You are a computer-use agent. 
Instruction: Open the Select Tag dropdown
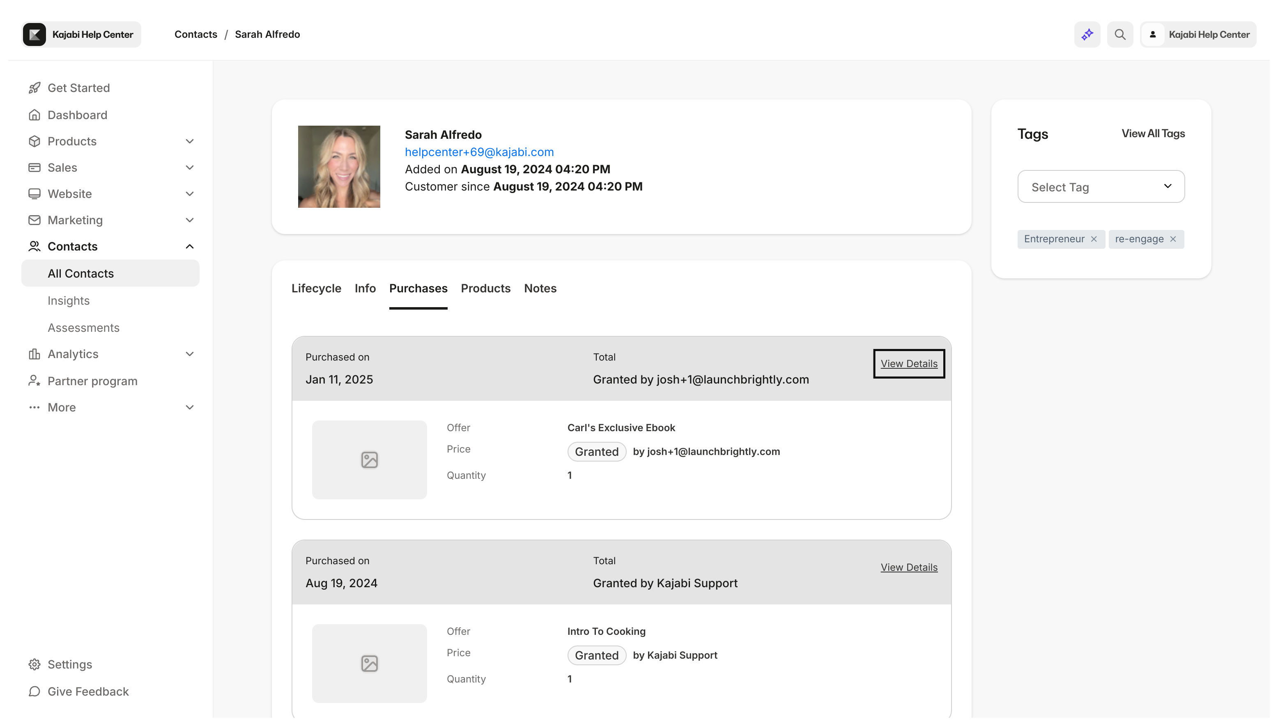pos(1101,186)
